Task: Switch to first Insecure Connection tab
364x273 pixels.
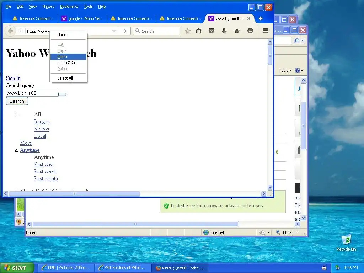Action: 33,18
